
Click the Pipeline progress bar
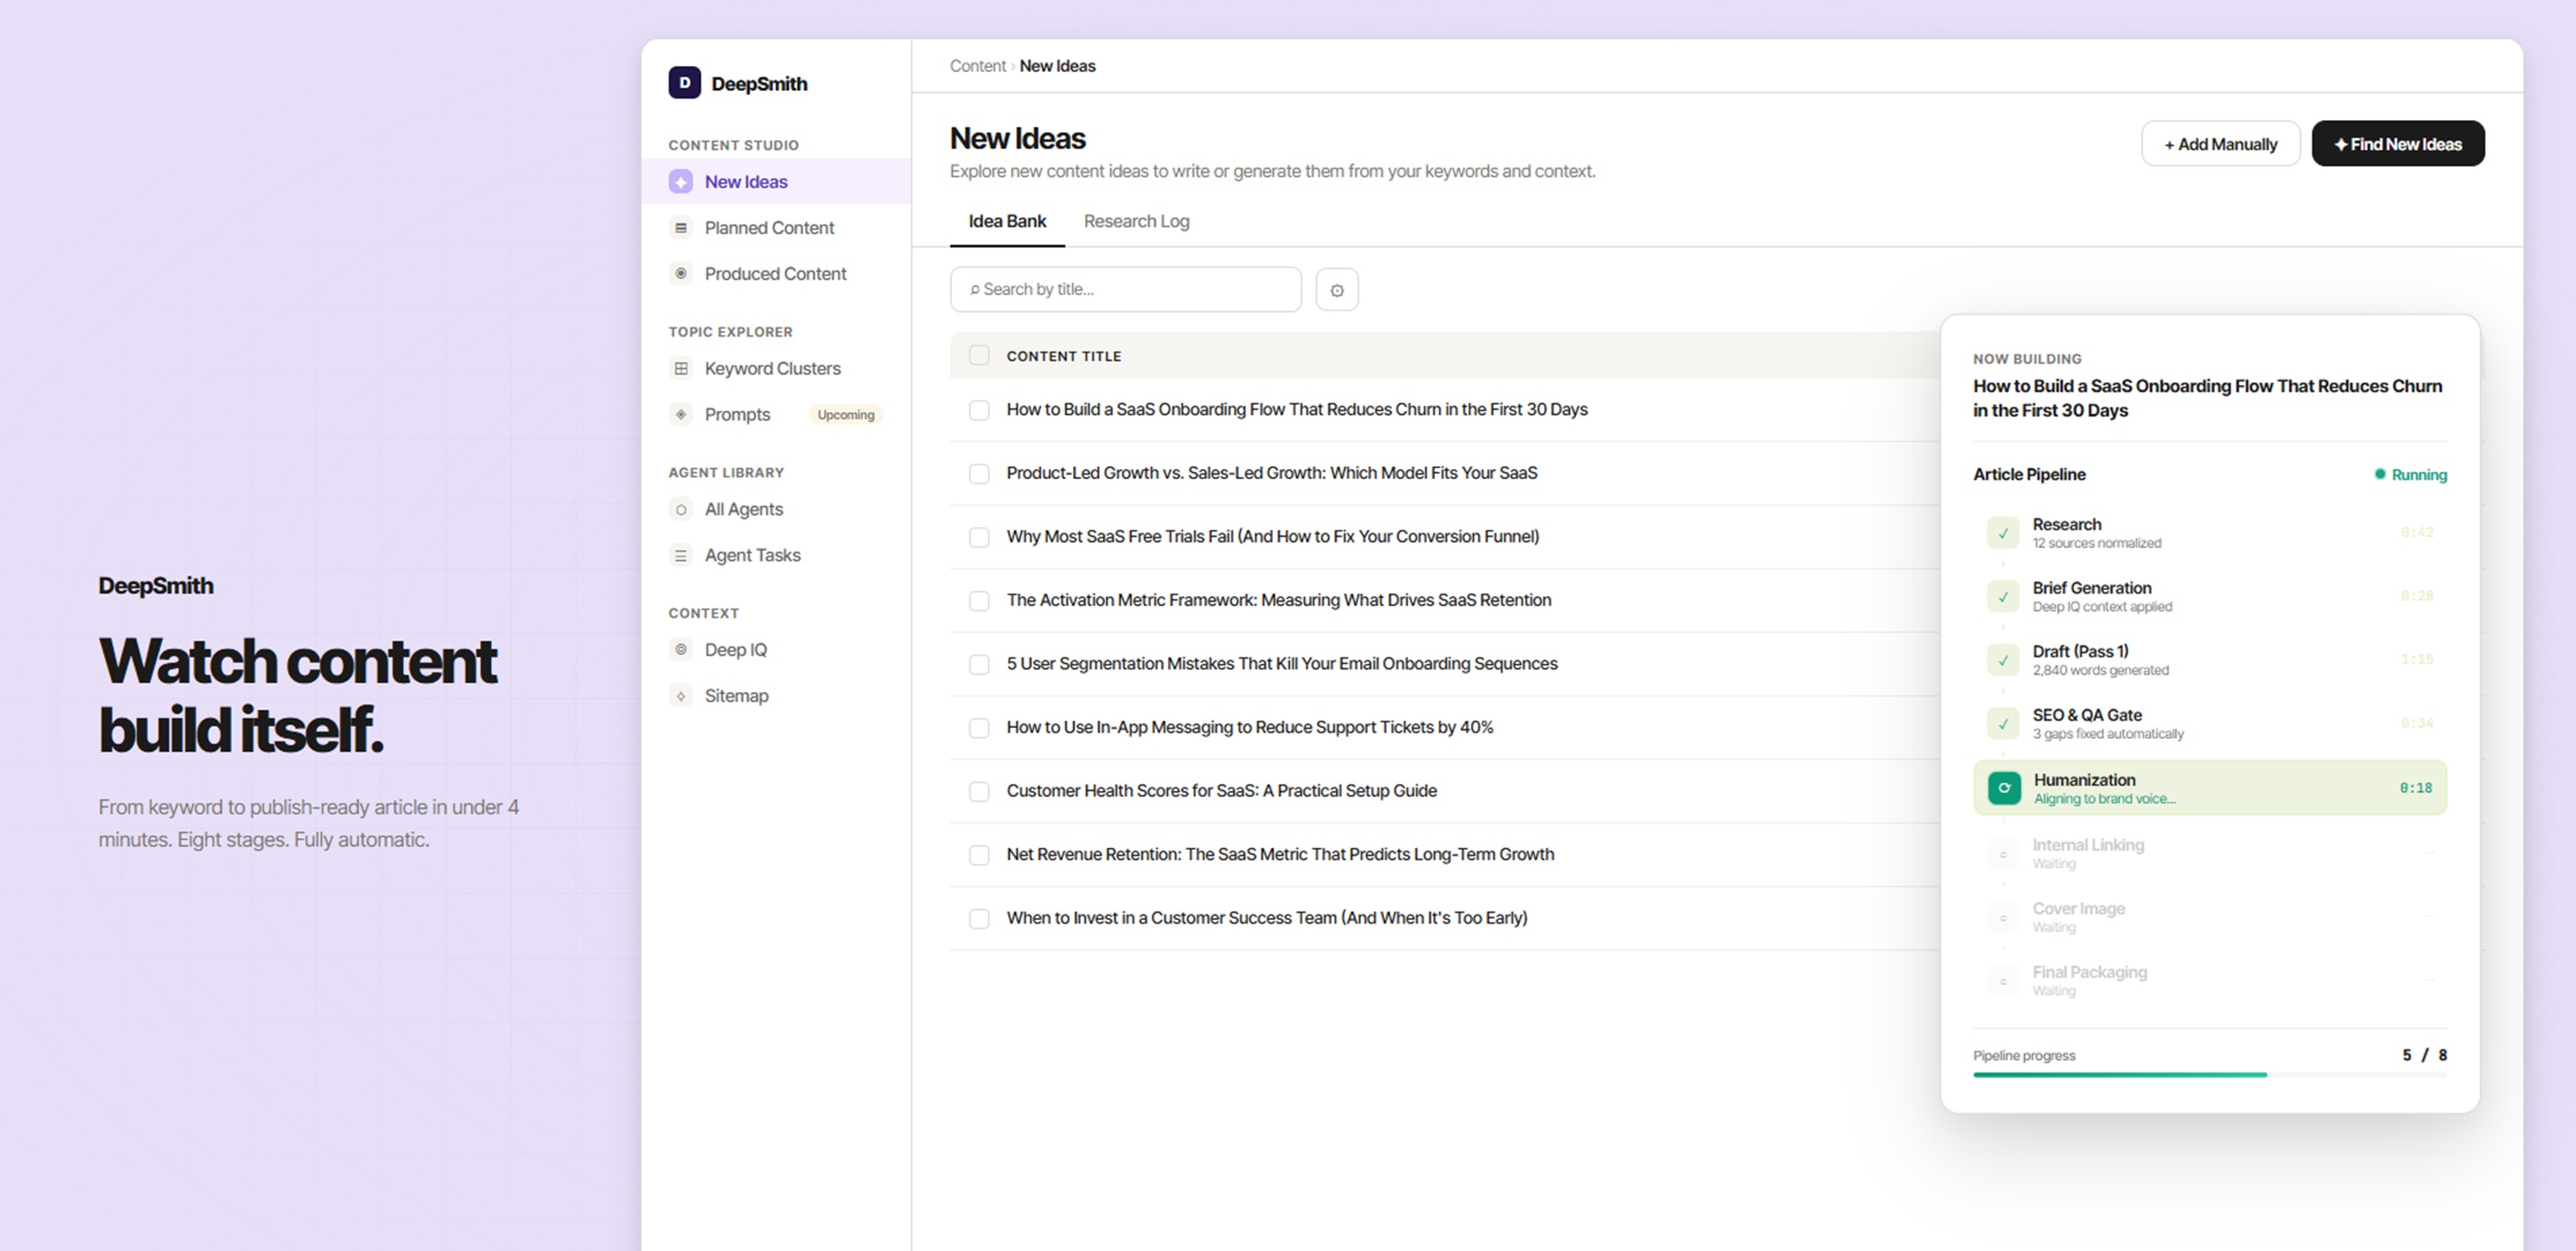pyautogui.click(x=2209, y=1075)
